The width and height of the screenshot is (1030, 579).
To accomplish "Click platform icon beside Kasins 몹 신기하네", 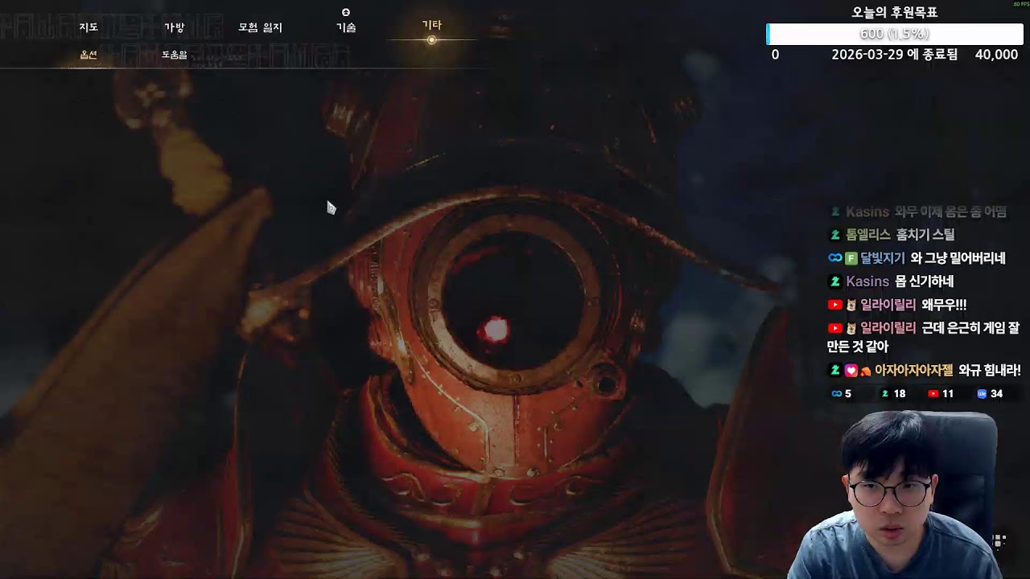I will point(835,281).
